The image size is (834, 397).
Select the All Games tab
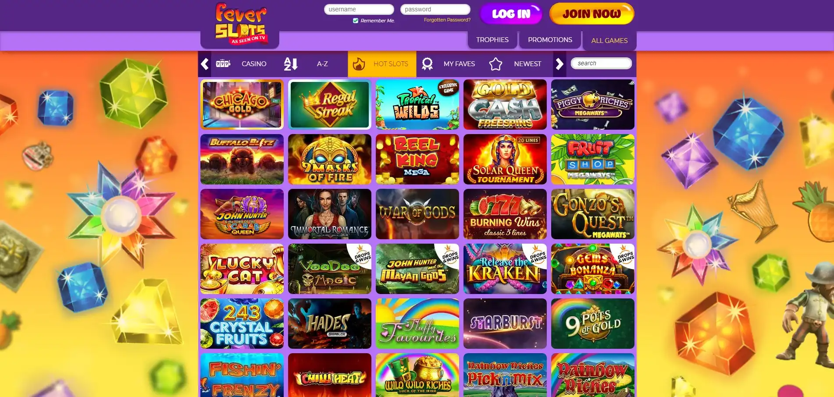[x=609, y=41]
